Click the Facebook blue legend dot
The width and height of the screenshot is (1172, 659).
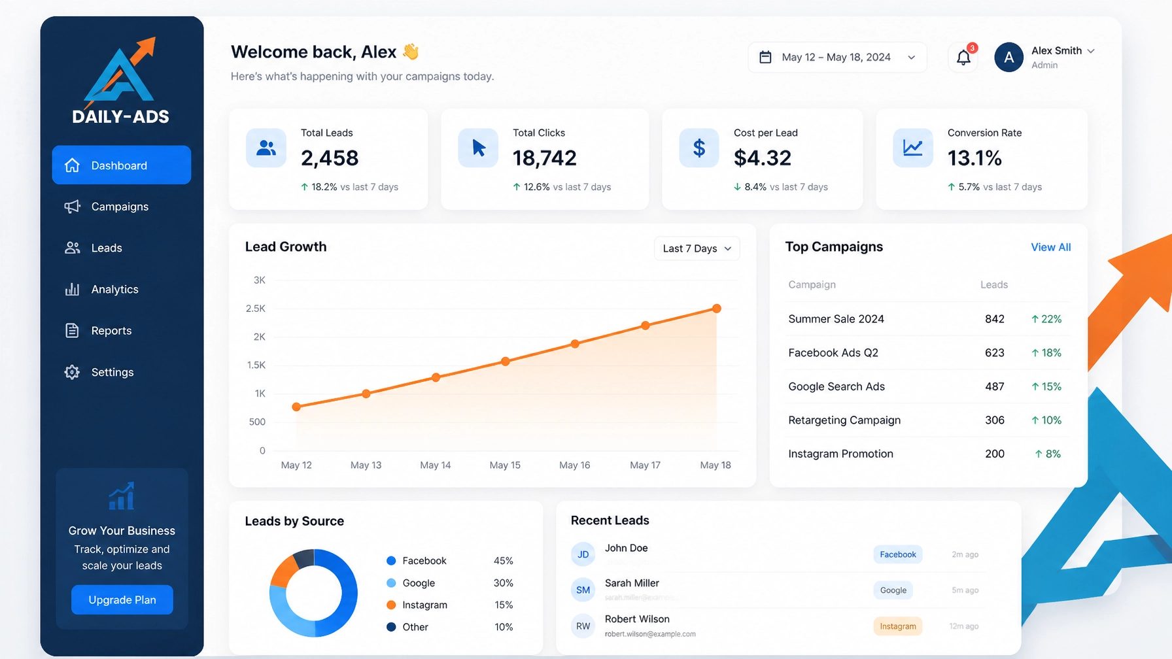click(391, 561)
